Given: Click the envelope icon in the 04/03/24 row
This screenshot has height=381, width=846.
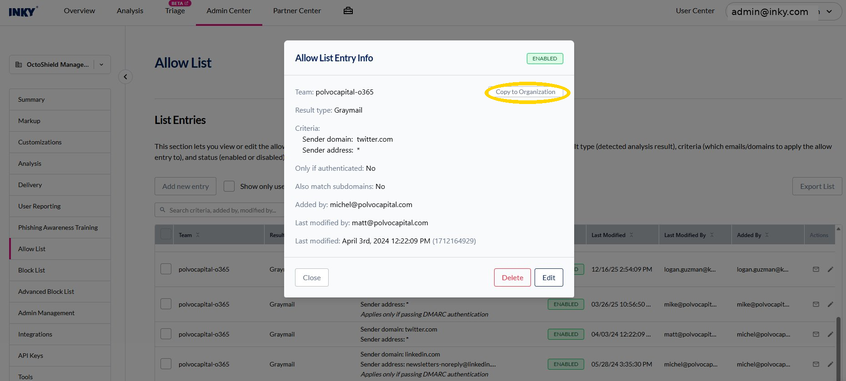Looking at the screenshot, I should [x=816, y=334].
